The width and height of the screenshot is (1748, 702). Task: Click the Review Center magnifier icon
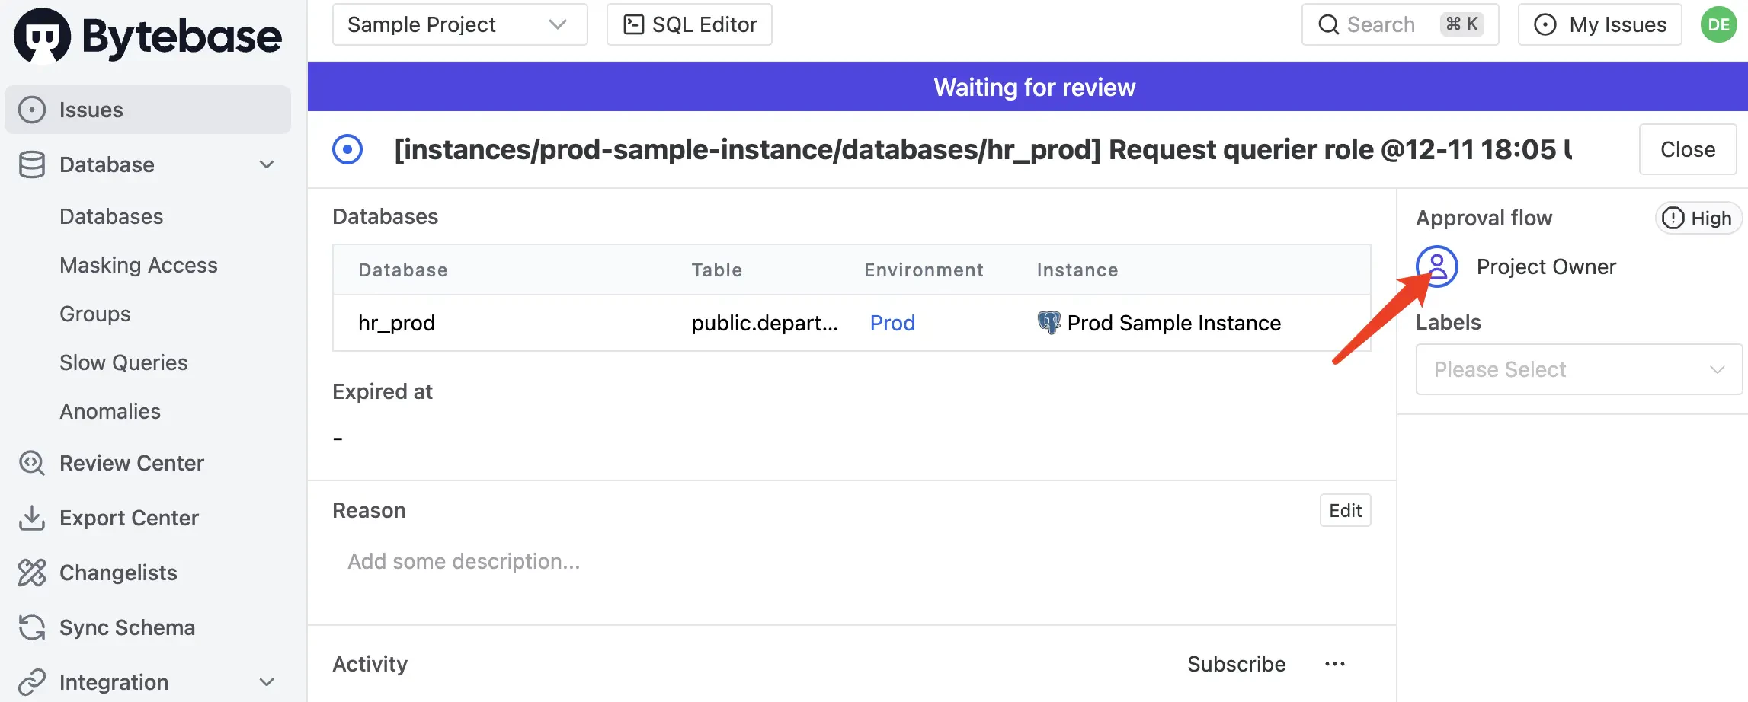[32, 463]
